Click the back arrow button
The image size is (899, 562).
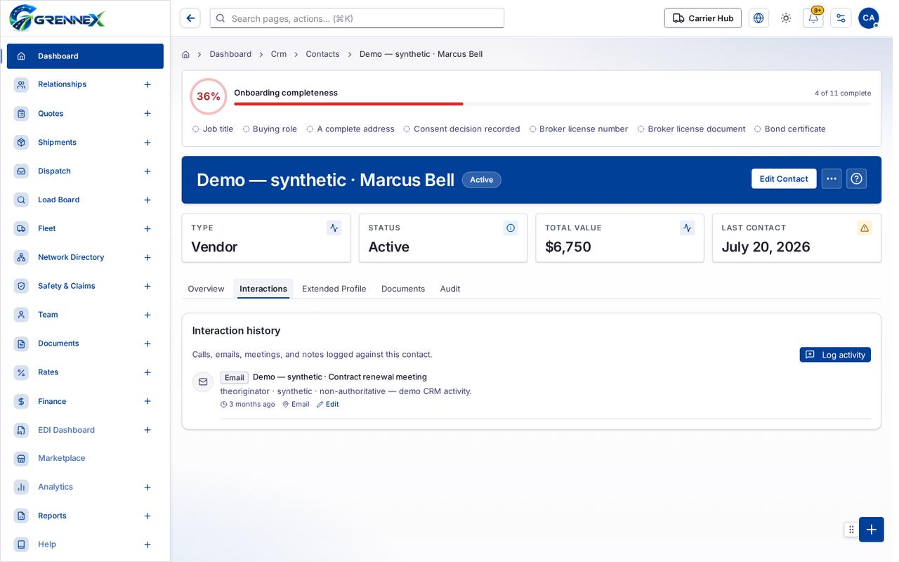pos(190,18)
